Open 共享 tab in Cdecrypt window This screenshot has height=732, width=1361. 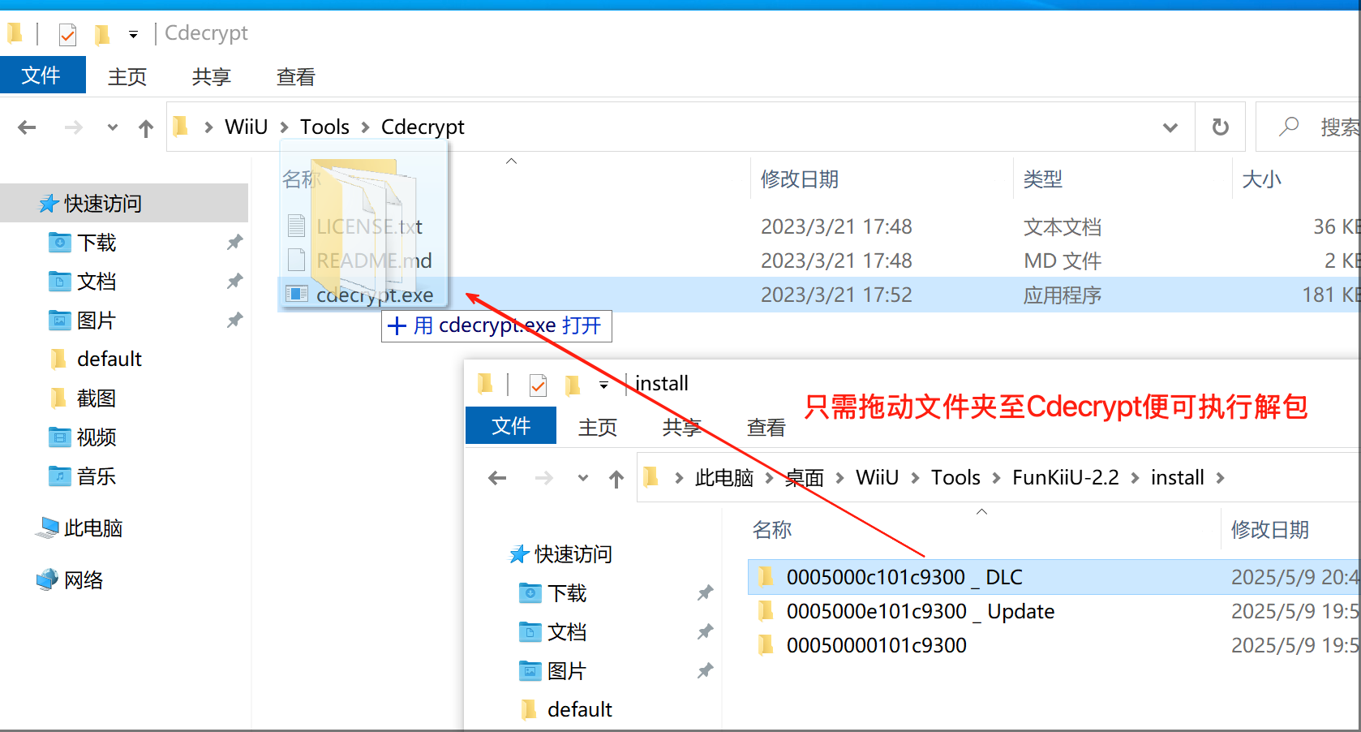pos(212,76)
